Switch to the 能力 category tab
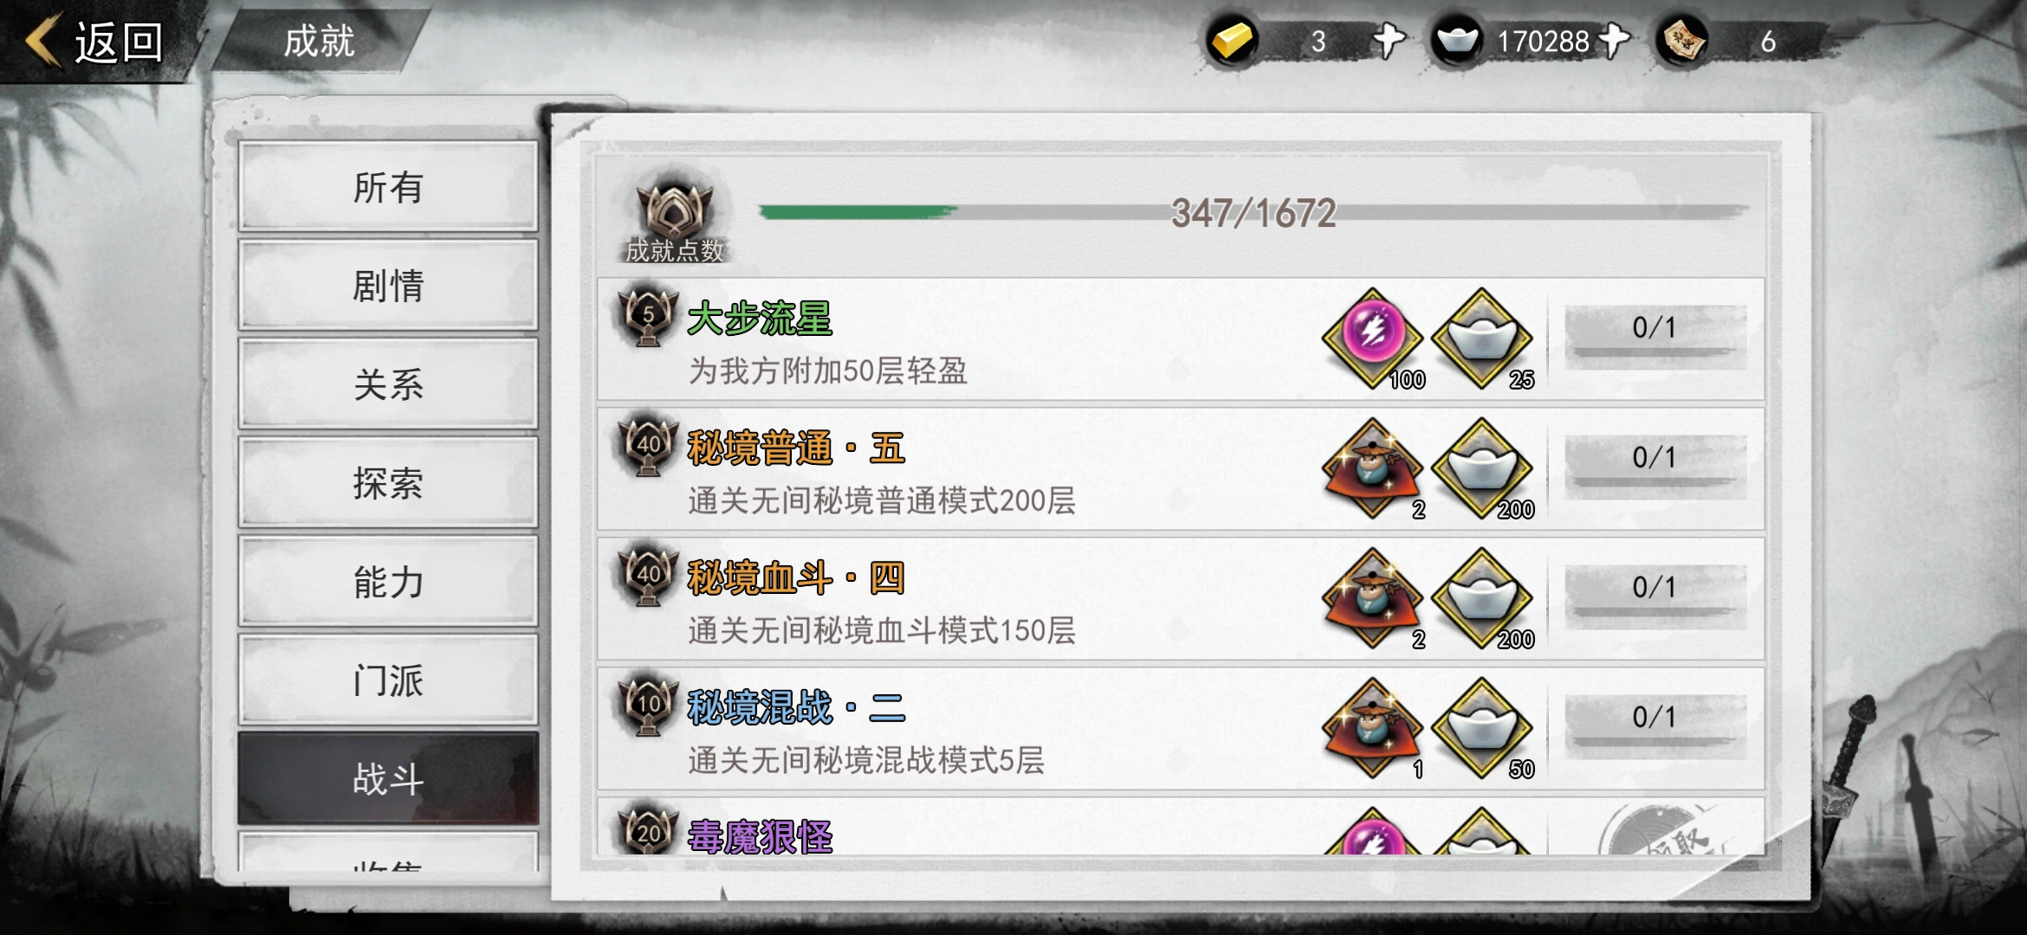 388,581
